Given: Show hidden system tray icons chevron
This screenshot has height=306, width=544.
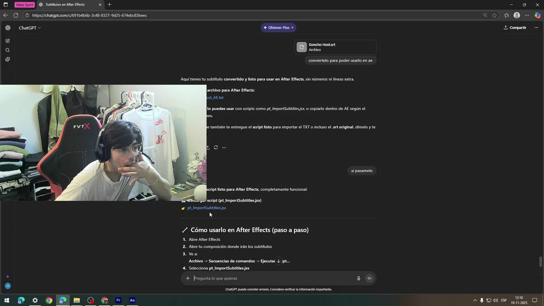Looking at the screenshot, I should (x=475, y=300).
